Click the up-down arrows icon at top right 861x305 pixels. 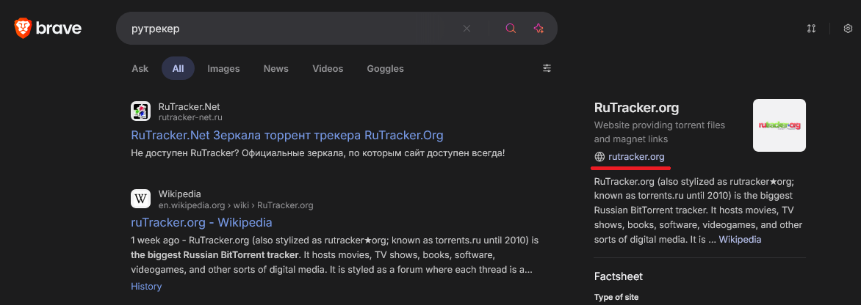812,29
